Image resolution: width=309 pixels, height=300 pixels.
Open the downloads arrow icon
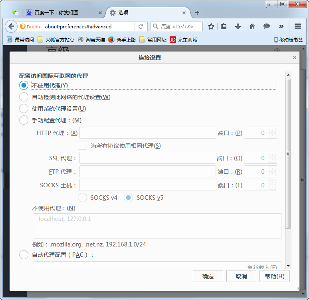[238, 26]
